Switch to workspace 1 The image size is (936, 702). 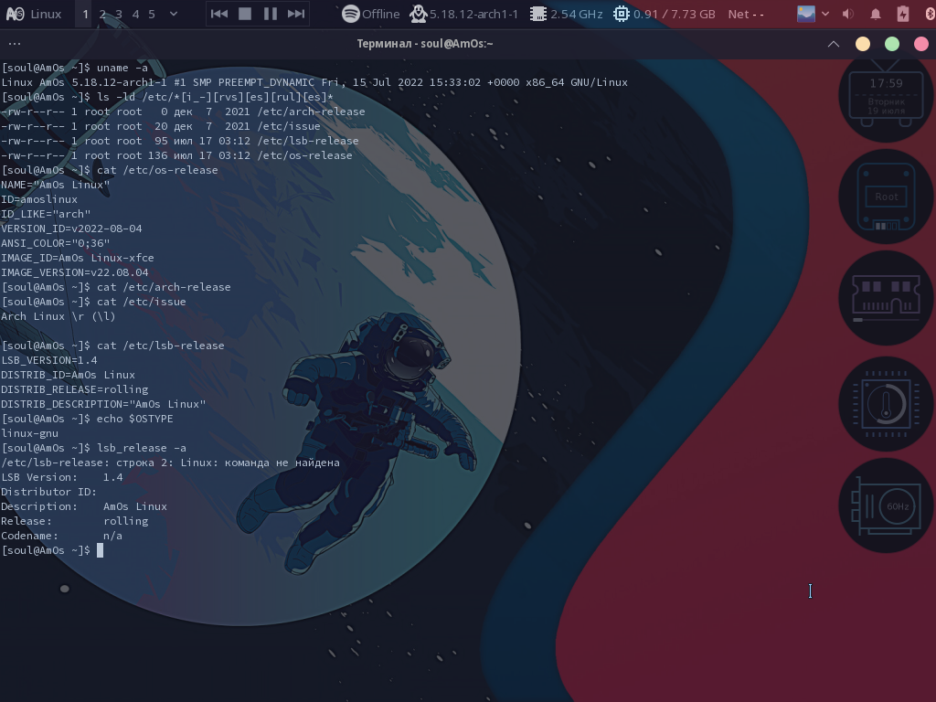pos(85,14)
